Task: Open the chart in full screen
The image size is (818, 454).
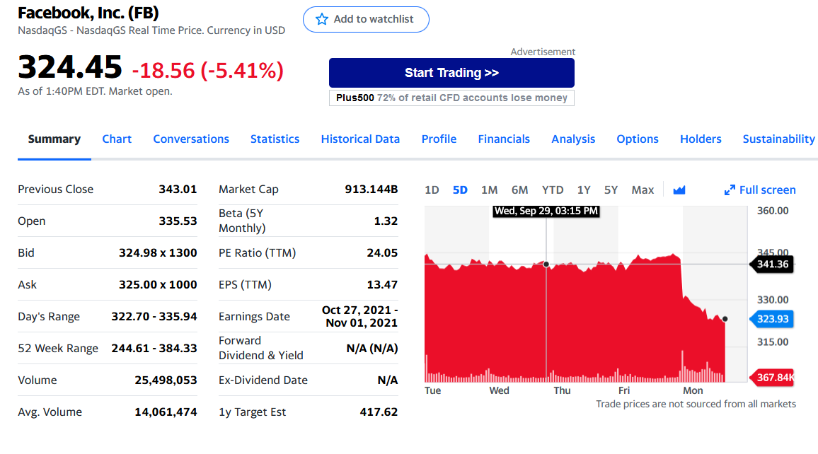Action: [x=760, y=190]
